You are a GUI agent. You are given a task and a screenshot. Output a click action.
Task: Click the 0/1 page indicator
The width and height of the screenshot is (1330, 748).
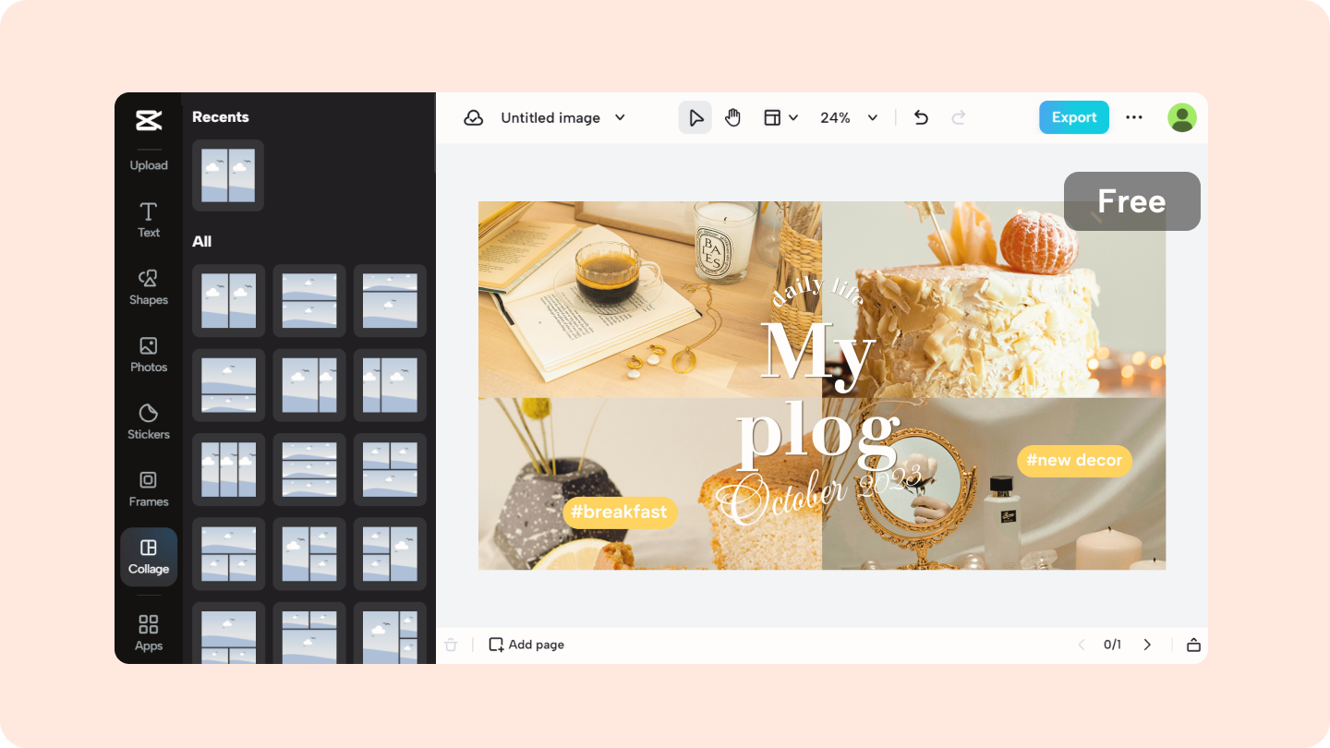click(1112, 645)
